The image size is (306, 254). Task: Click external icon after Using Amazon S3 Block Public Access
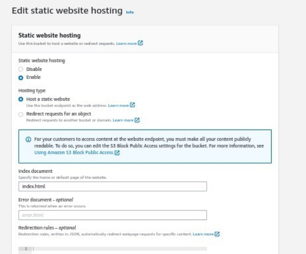tap(117, 152)
